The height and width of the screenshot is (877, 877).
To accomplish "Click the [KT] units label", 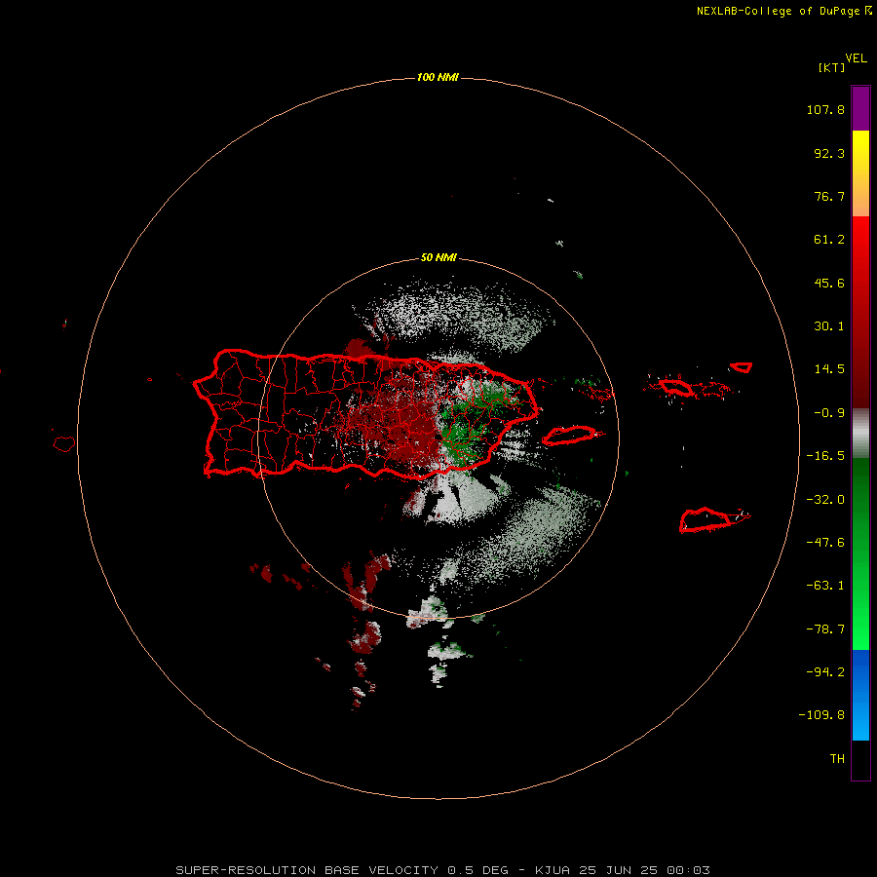I will tap(832, 67).
